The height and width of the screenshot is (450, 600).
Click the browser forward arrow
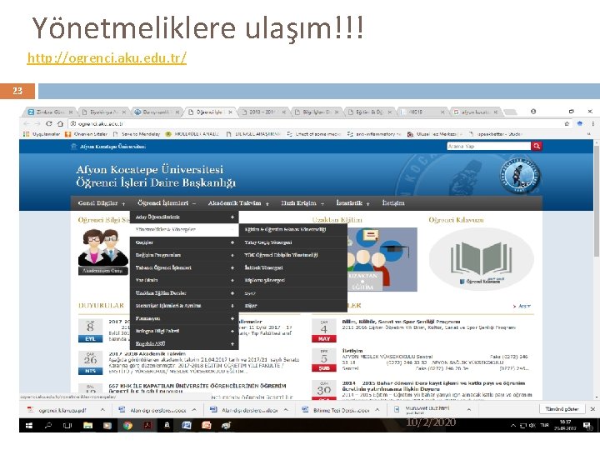[x=37, y=123]
